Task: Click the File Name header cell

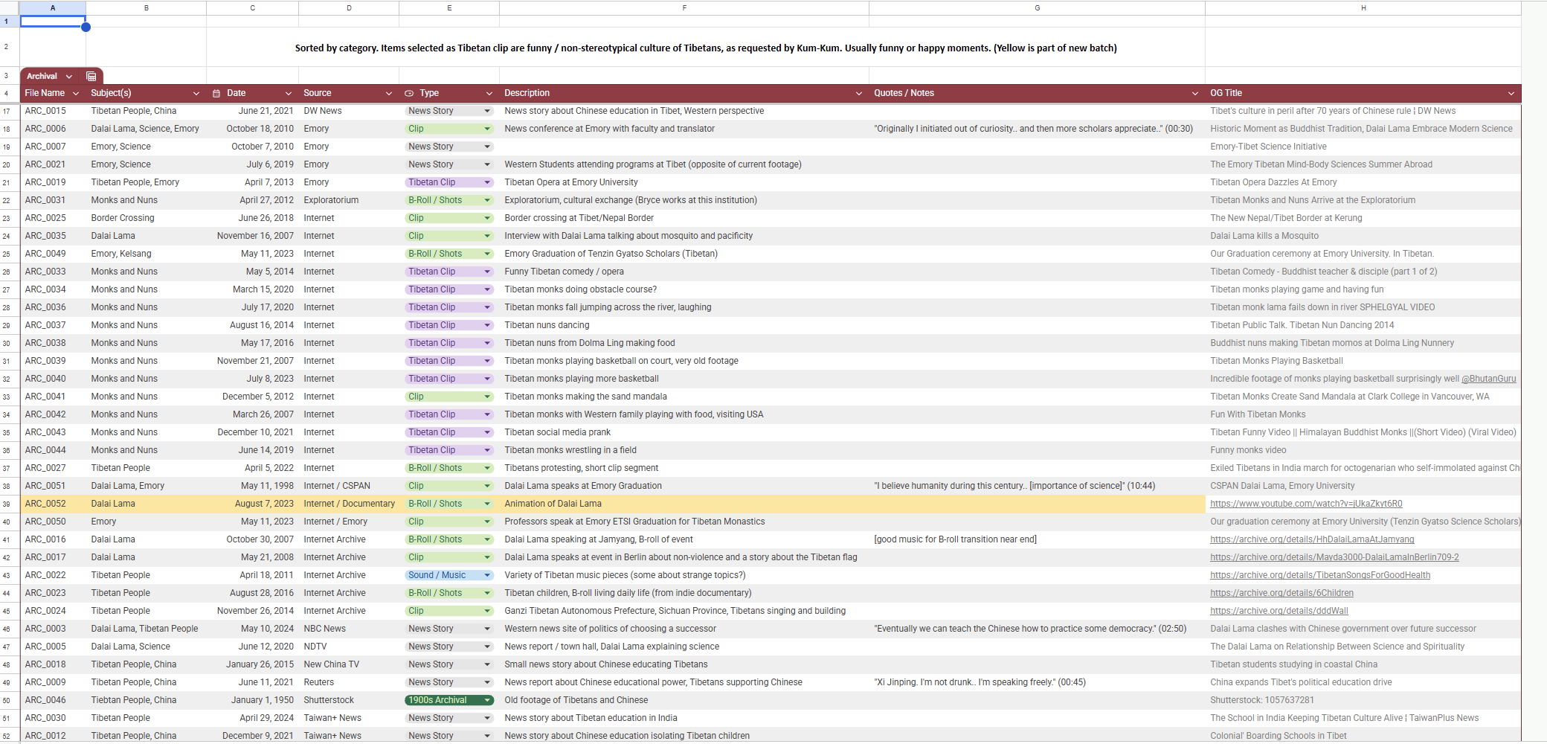Action: [53, 93]
